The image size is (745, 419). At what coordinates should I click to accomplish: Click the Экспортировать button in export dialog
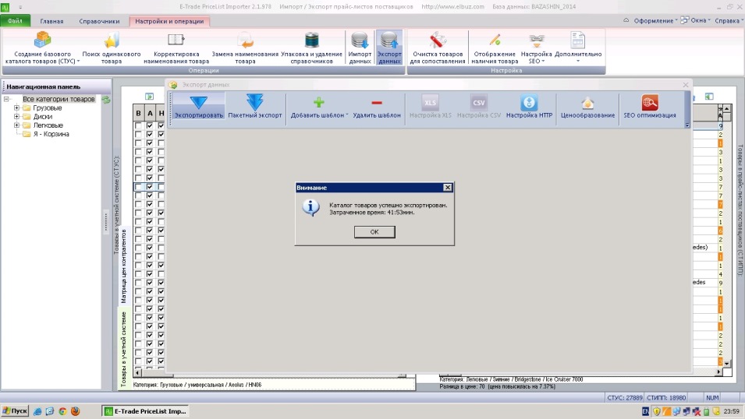(199, 106)
